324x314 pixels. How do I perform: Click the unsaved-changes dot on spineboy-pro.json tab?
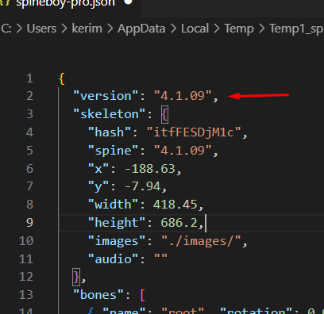tap(128, 2)
